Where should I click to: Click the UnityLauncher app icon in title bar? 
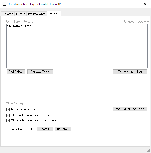4,4
